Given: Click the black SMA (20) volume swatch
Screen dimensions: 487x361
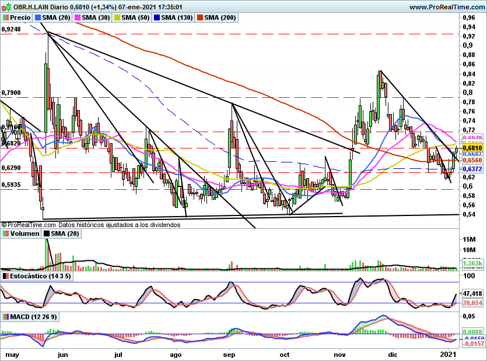Looking at the screenshot, I should pos(47,234).
